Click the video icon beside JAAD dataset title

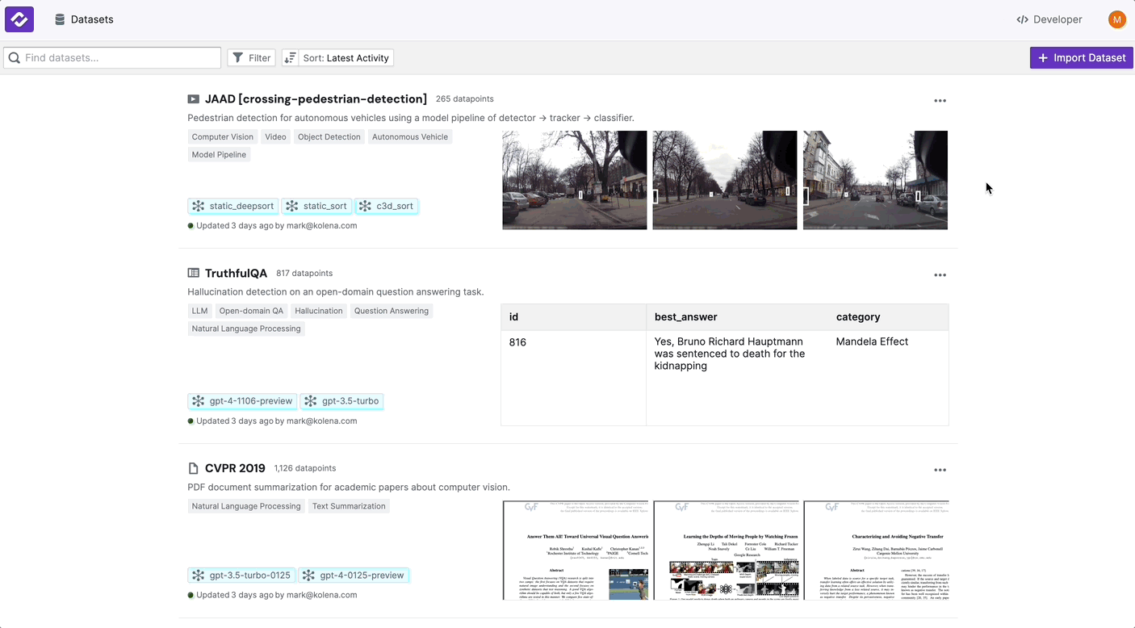[193, 98]
